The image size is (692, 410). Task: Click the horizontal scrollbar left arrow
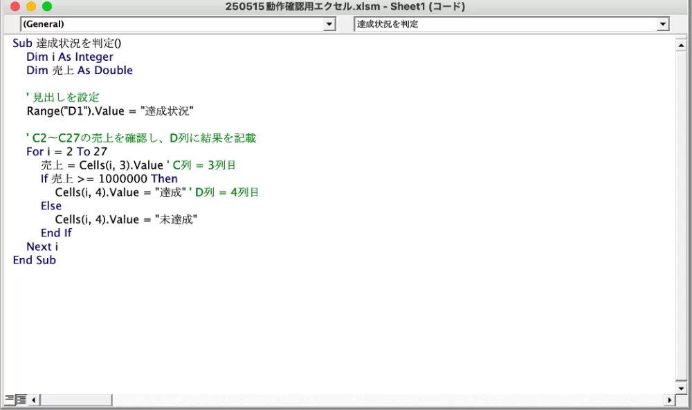click(x=34, y=400)
